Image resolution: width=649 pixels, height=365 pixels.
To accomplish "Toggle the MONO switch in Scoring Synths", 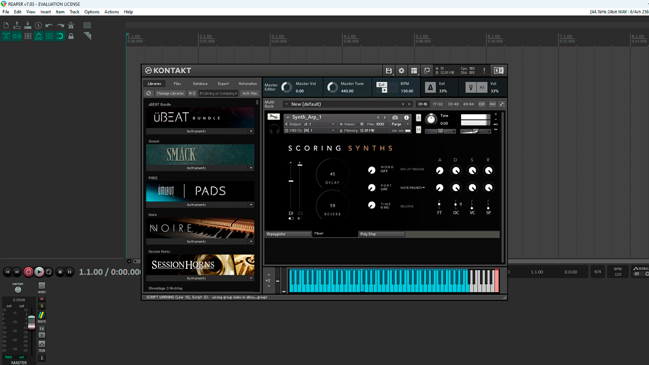I will (372, 170).
